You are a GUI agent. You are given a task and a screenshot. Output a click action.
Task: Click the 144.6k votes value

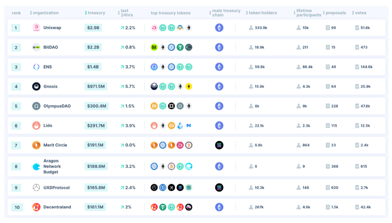[366, 67]
